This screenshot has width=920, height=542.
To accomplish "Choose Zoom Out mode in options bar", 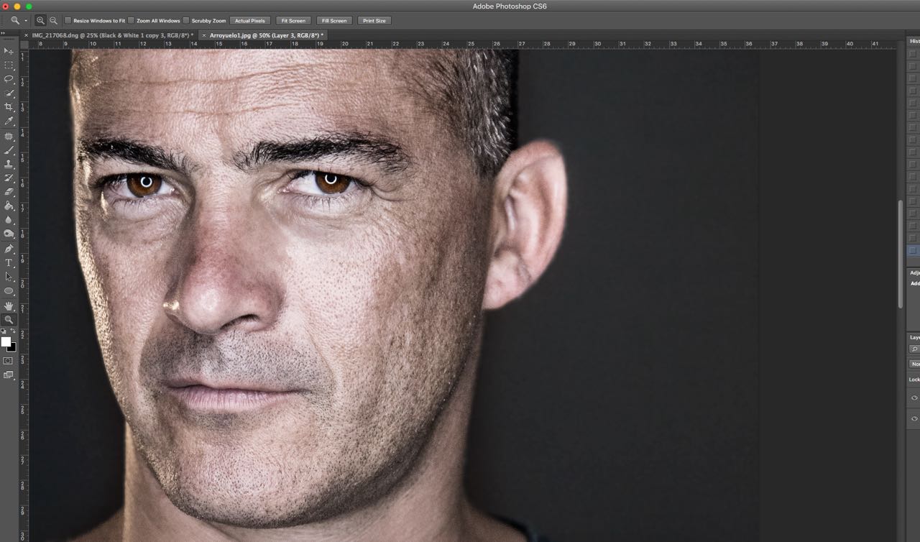I will point(53,21).
